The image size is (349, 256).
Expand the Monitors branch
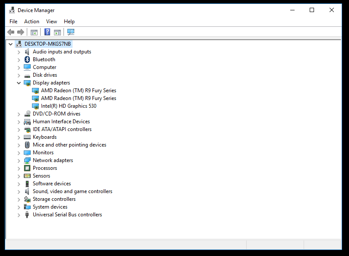click(x=19, y=153)
